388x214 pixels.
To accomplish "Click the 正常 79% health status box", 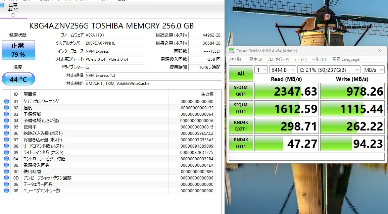I will pos(18,50).
